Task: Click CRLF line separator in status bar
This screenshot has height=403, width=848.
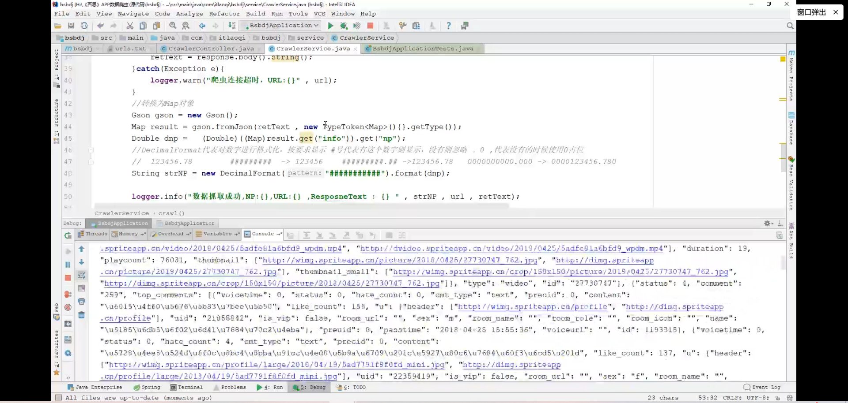Action: pos(732,398)
